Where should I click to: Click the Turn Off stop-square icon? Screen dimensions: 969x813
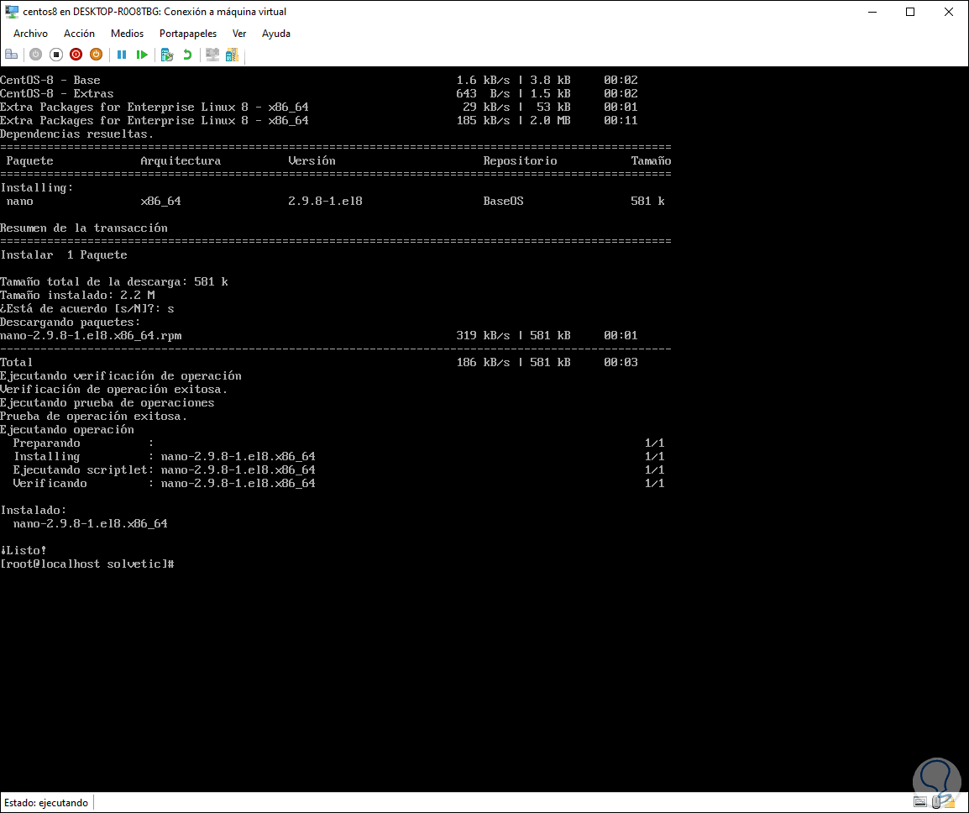click(56, 55)
